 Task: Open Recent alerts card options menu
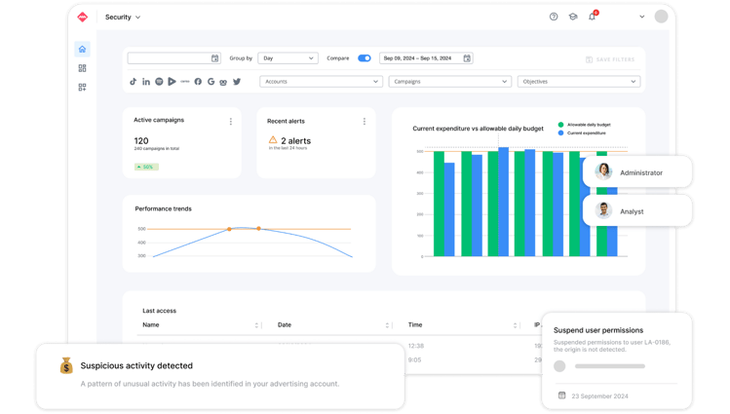365,122
